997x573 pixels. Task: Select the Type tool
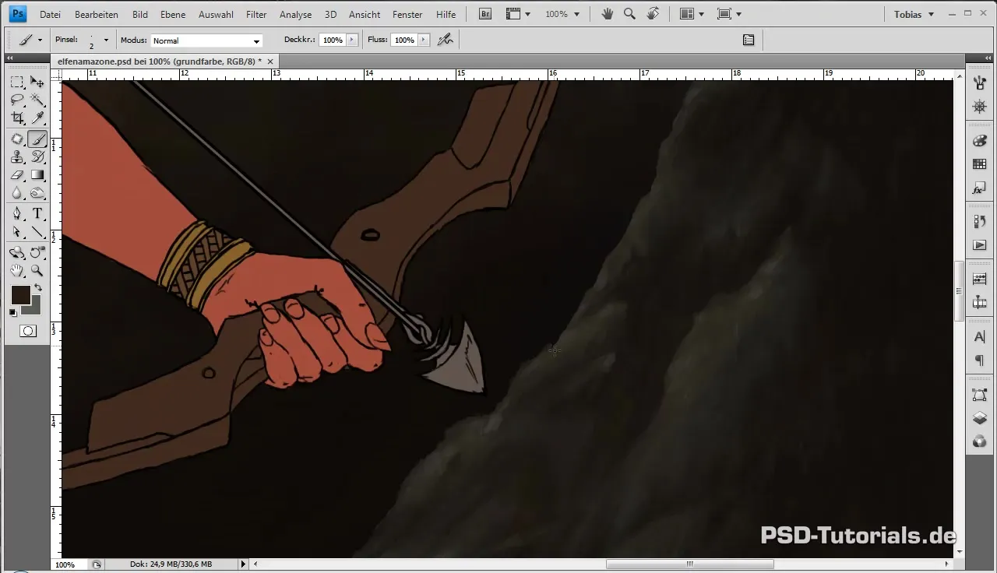pyautogui.click(x=37, y=214)
